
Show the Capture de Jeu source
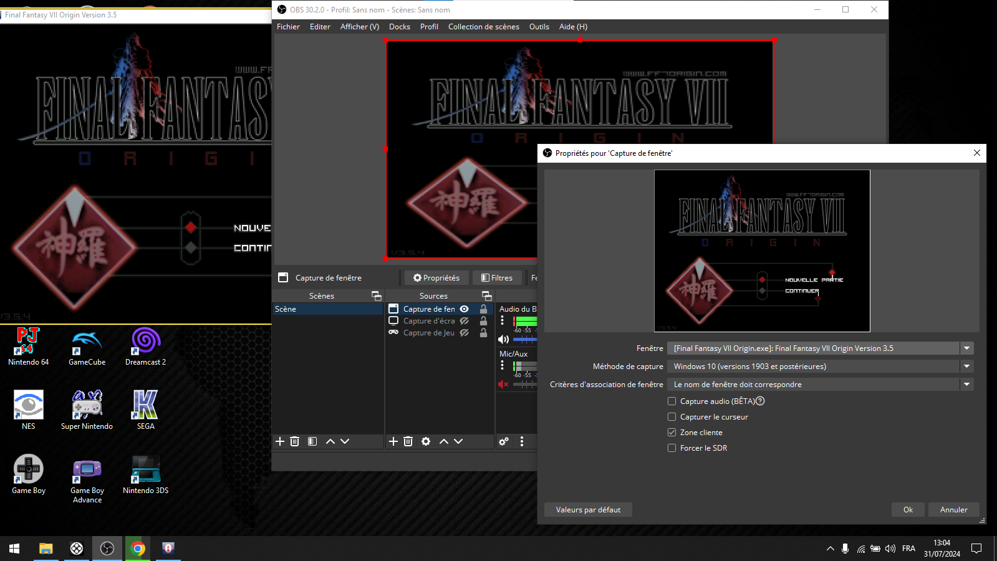tap(464, 332)
